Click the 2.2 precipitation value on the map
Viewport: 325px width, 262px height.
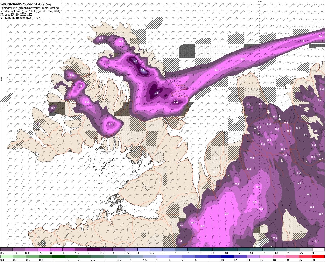tap(176, 102)
